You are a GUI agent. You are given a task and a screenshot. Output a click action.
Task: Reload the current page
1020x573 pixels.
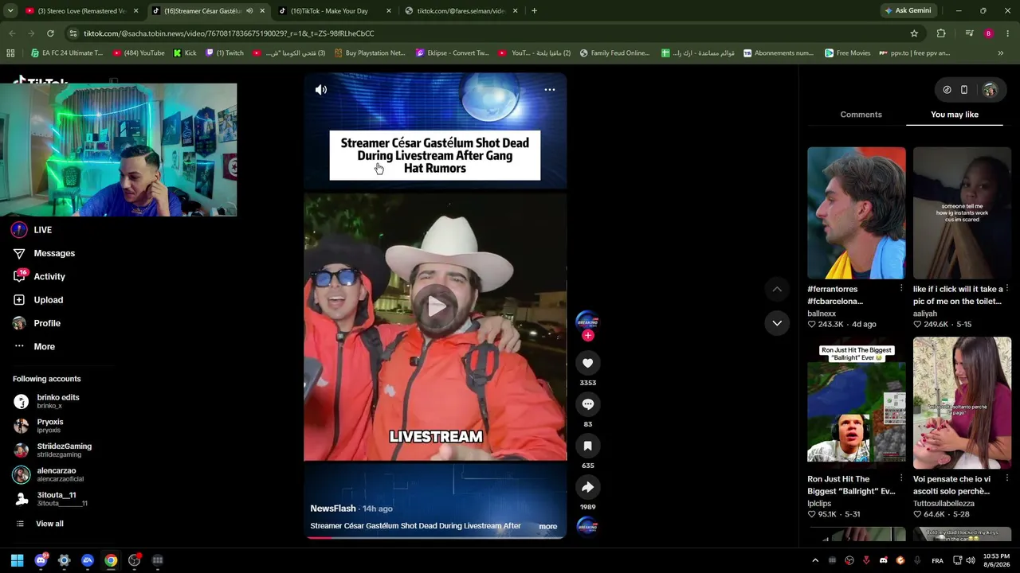click(50, 33)
